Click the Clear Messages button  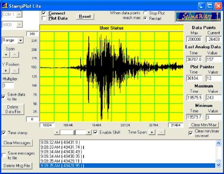tap(17, 143)
